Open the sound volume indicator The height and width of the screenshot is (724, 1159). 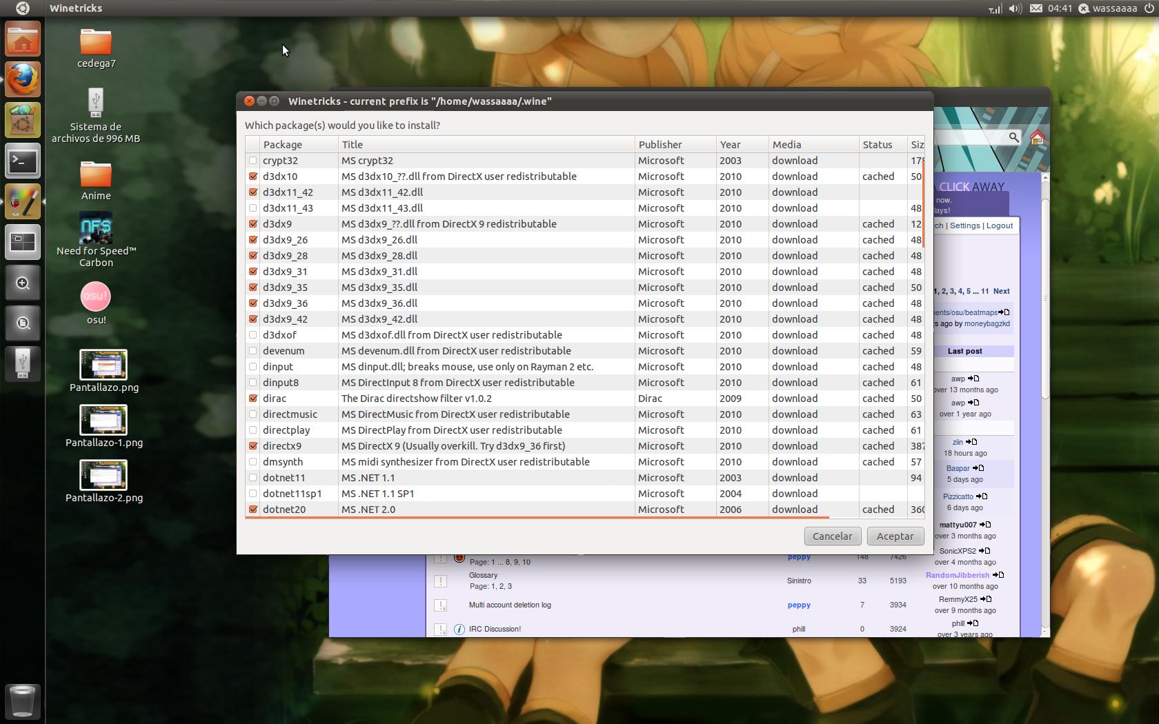[1015, 8]
